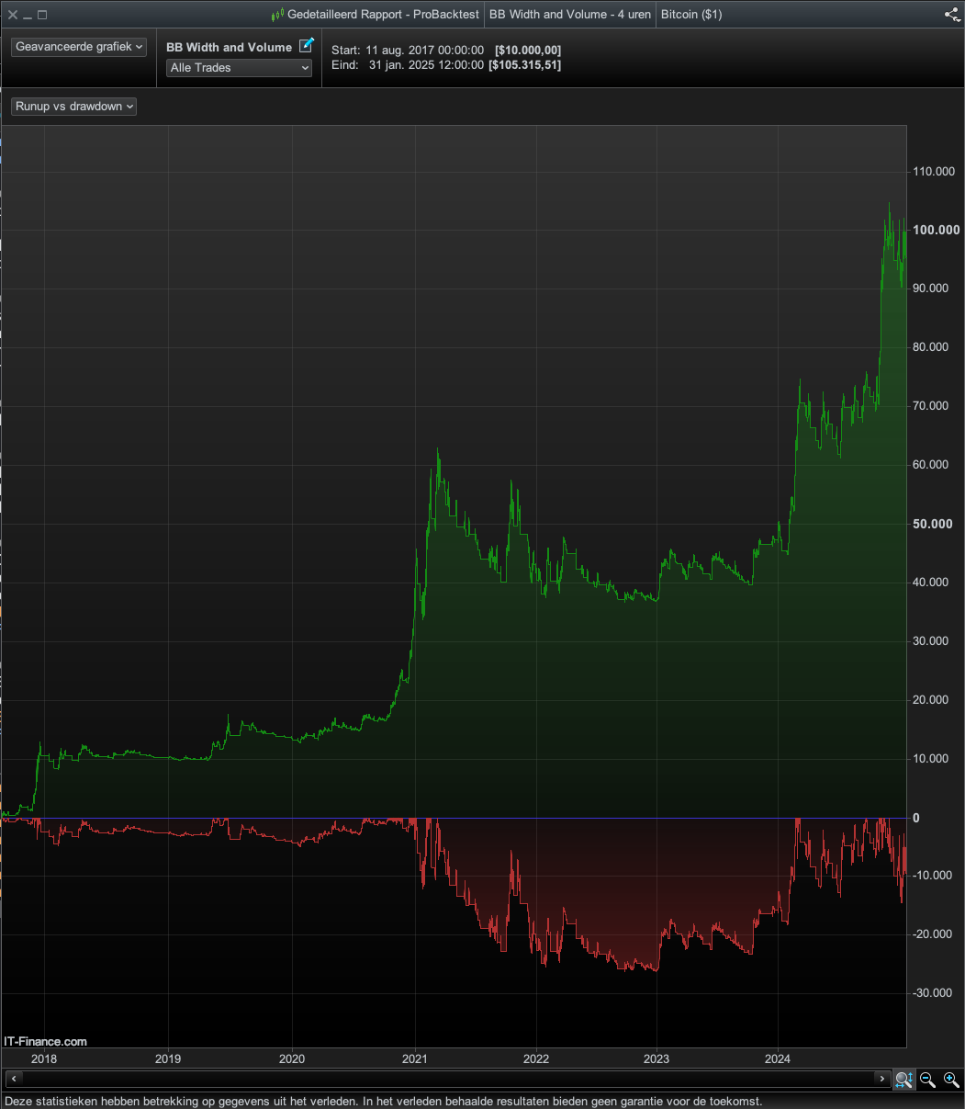Click the end capital value $105.315,51
The height and width of the screenshot is (1109, 965).
pos(525,65)
